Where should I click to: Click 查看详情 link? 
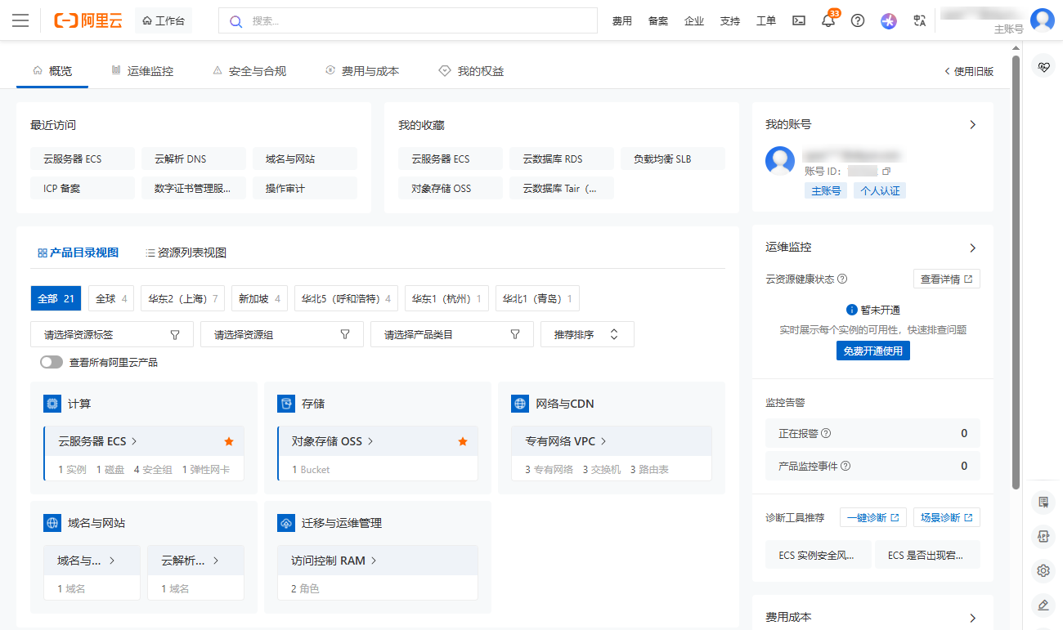coord(946,279)
